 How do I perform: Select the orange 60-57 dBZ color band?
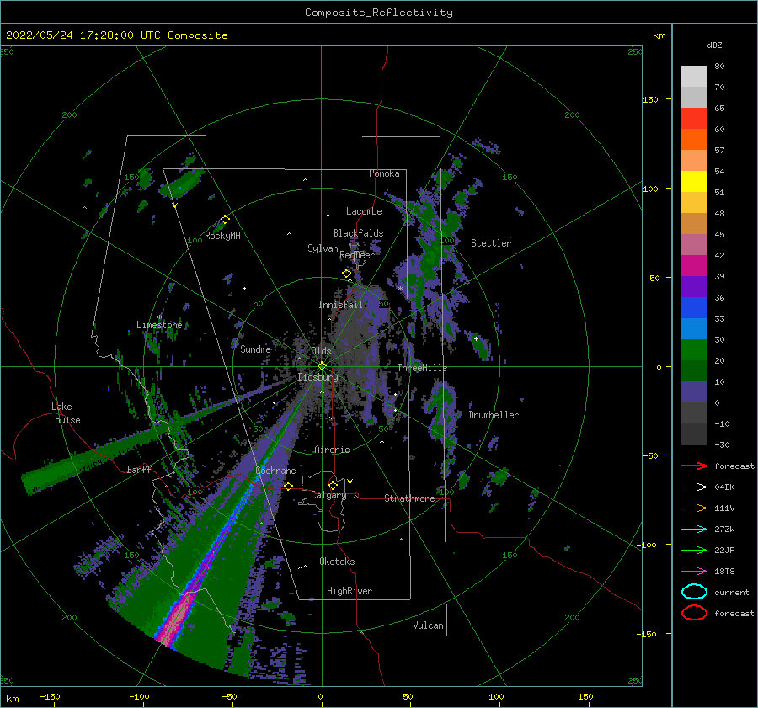point(694,140)
